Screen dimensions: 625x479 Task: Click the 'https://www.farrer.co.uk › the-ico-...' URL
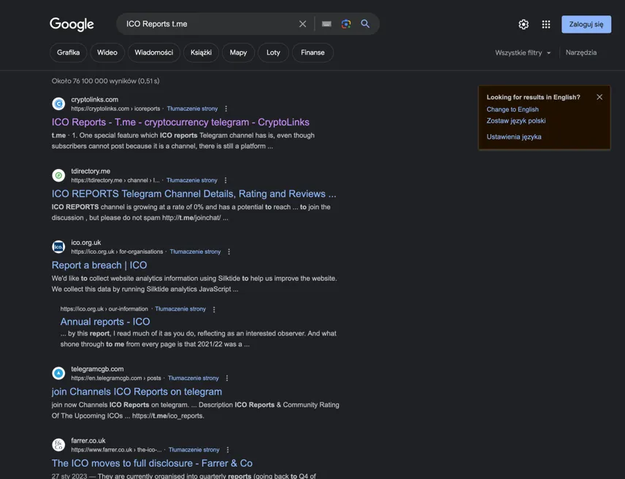coord(116,450)
